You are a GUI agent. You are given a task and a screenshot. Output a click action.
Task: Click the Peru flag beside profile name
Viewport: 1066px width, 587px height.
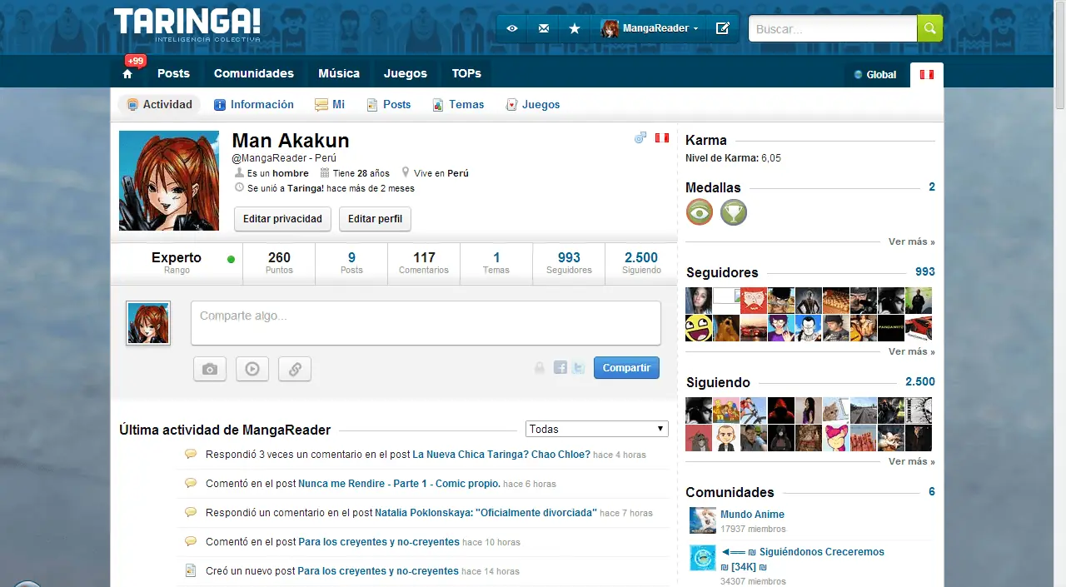pyautogui.click(x=662, y=138)
